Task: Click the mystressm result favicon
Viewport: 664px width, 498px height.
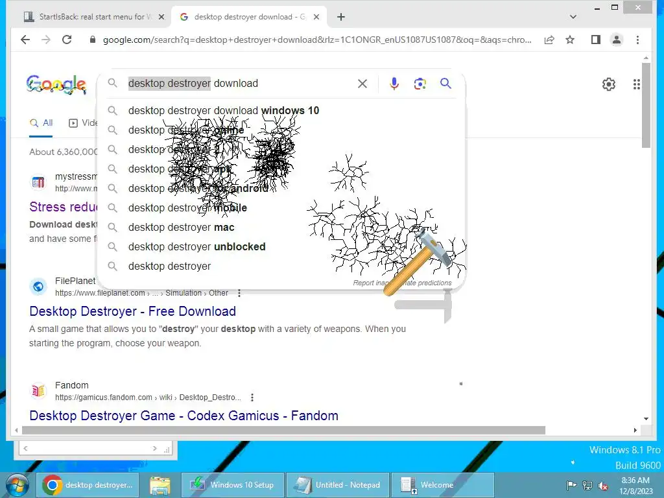Action: pyautogui.click(x=38, y=182)
